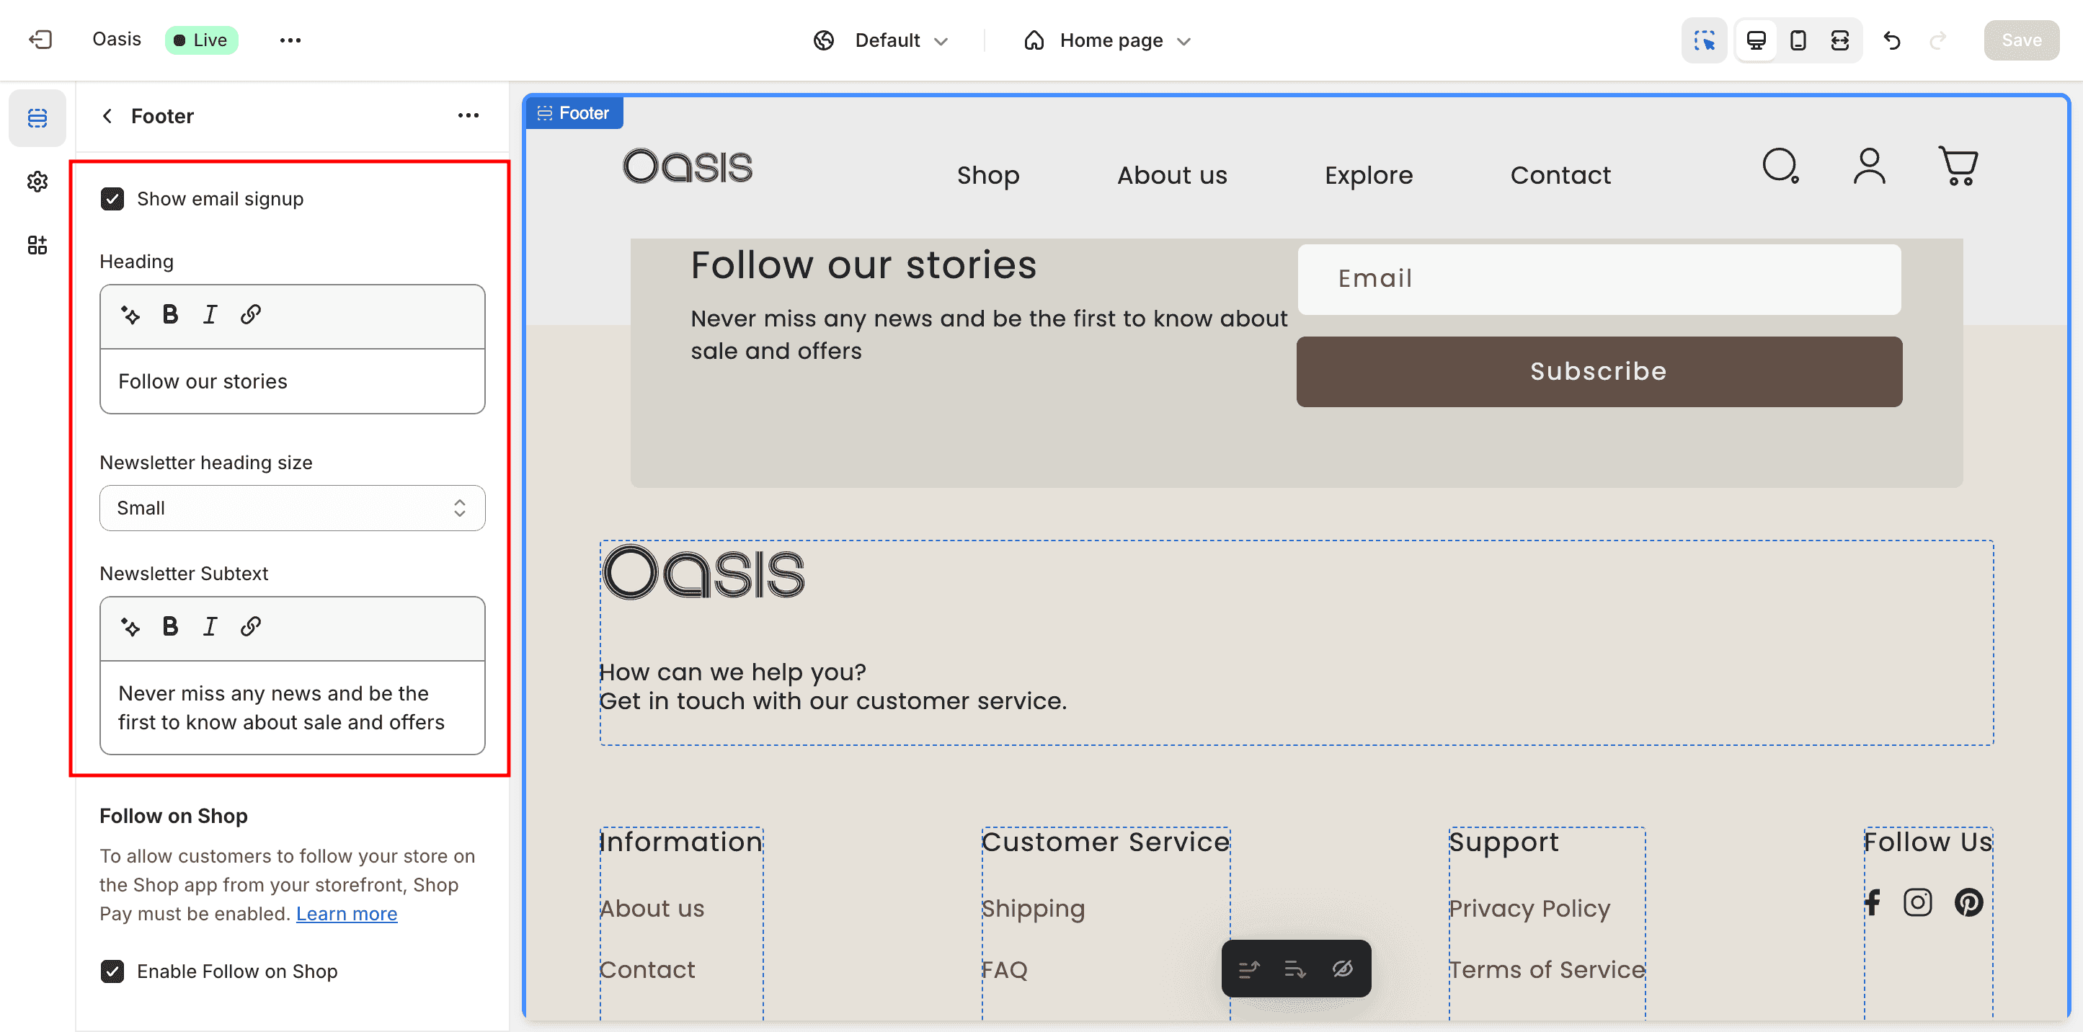Toggle Enable Follow on Shop checkbox
Viewport: 2083px width, 1032px height.
pos(112,971)
